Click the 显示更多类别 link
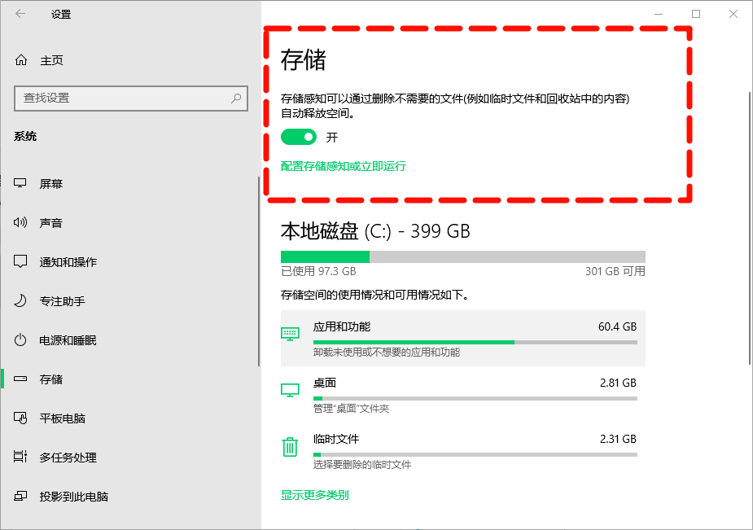 (314, 495)
